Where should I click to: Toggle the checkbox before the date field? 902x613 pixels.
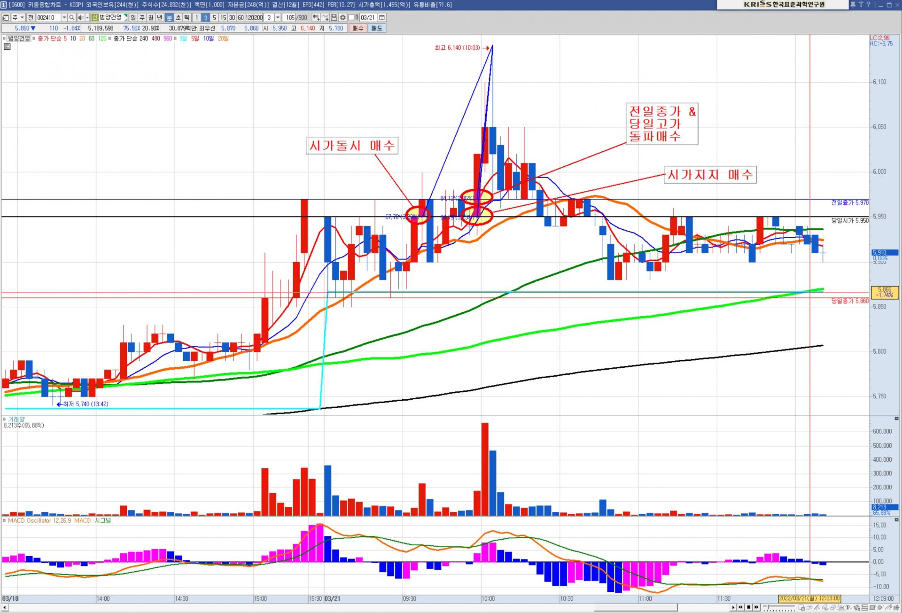point(351,17)
